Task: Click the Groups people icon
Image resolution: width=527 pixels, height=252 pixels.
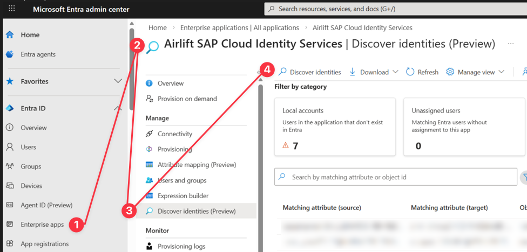Action: (x=10, y=166)
